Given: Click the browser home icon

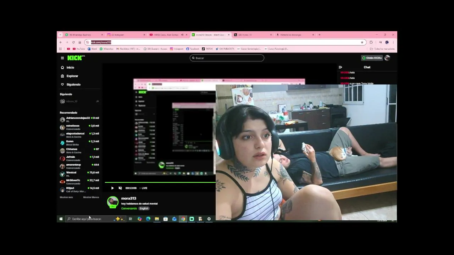Looking at the screenshot, I should (80, 42).
